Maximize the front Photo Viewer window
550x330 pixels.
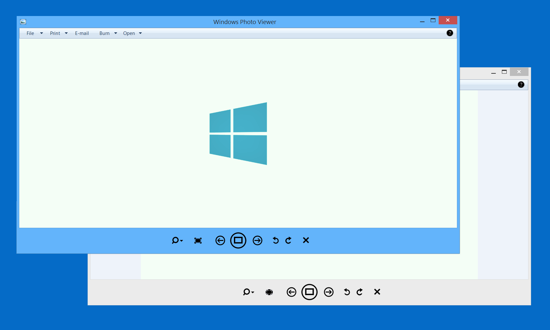433,20
